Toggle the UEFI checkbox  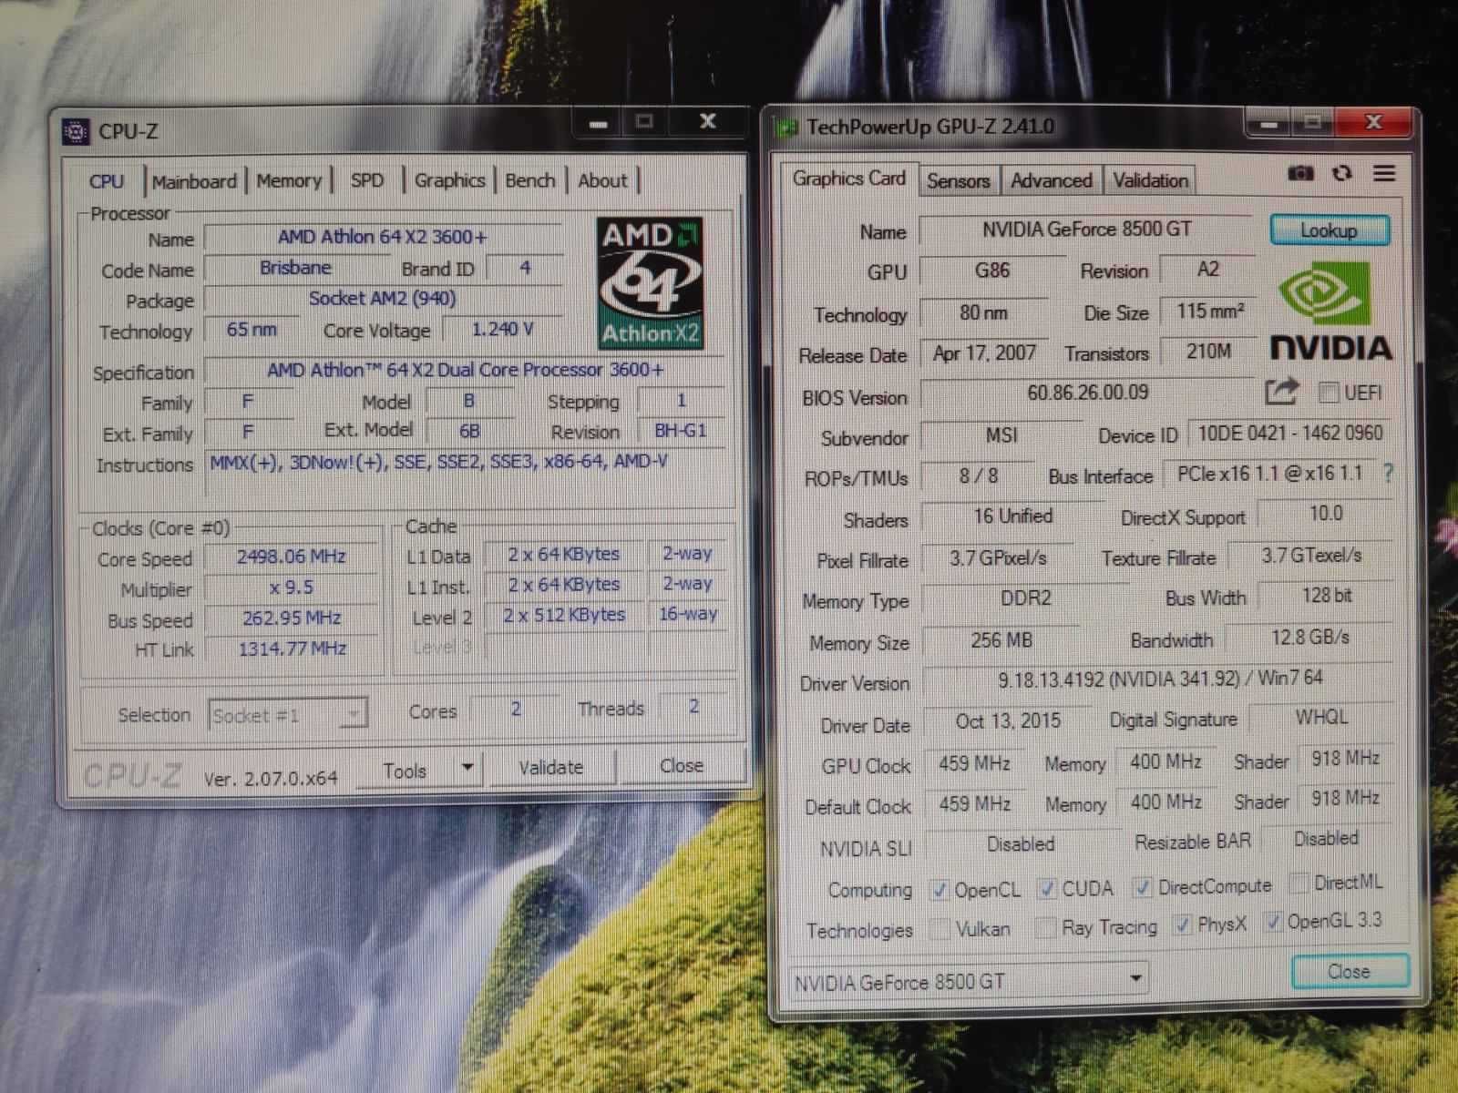1329,393
